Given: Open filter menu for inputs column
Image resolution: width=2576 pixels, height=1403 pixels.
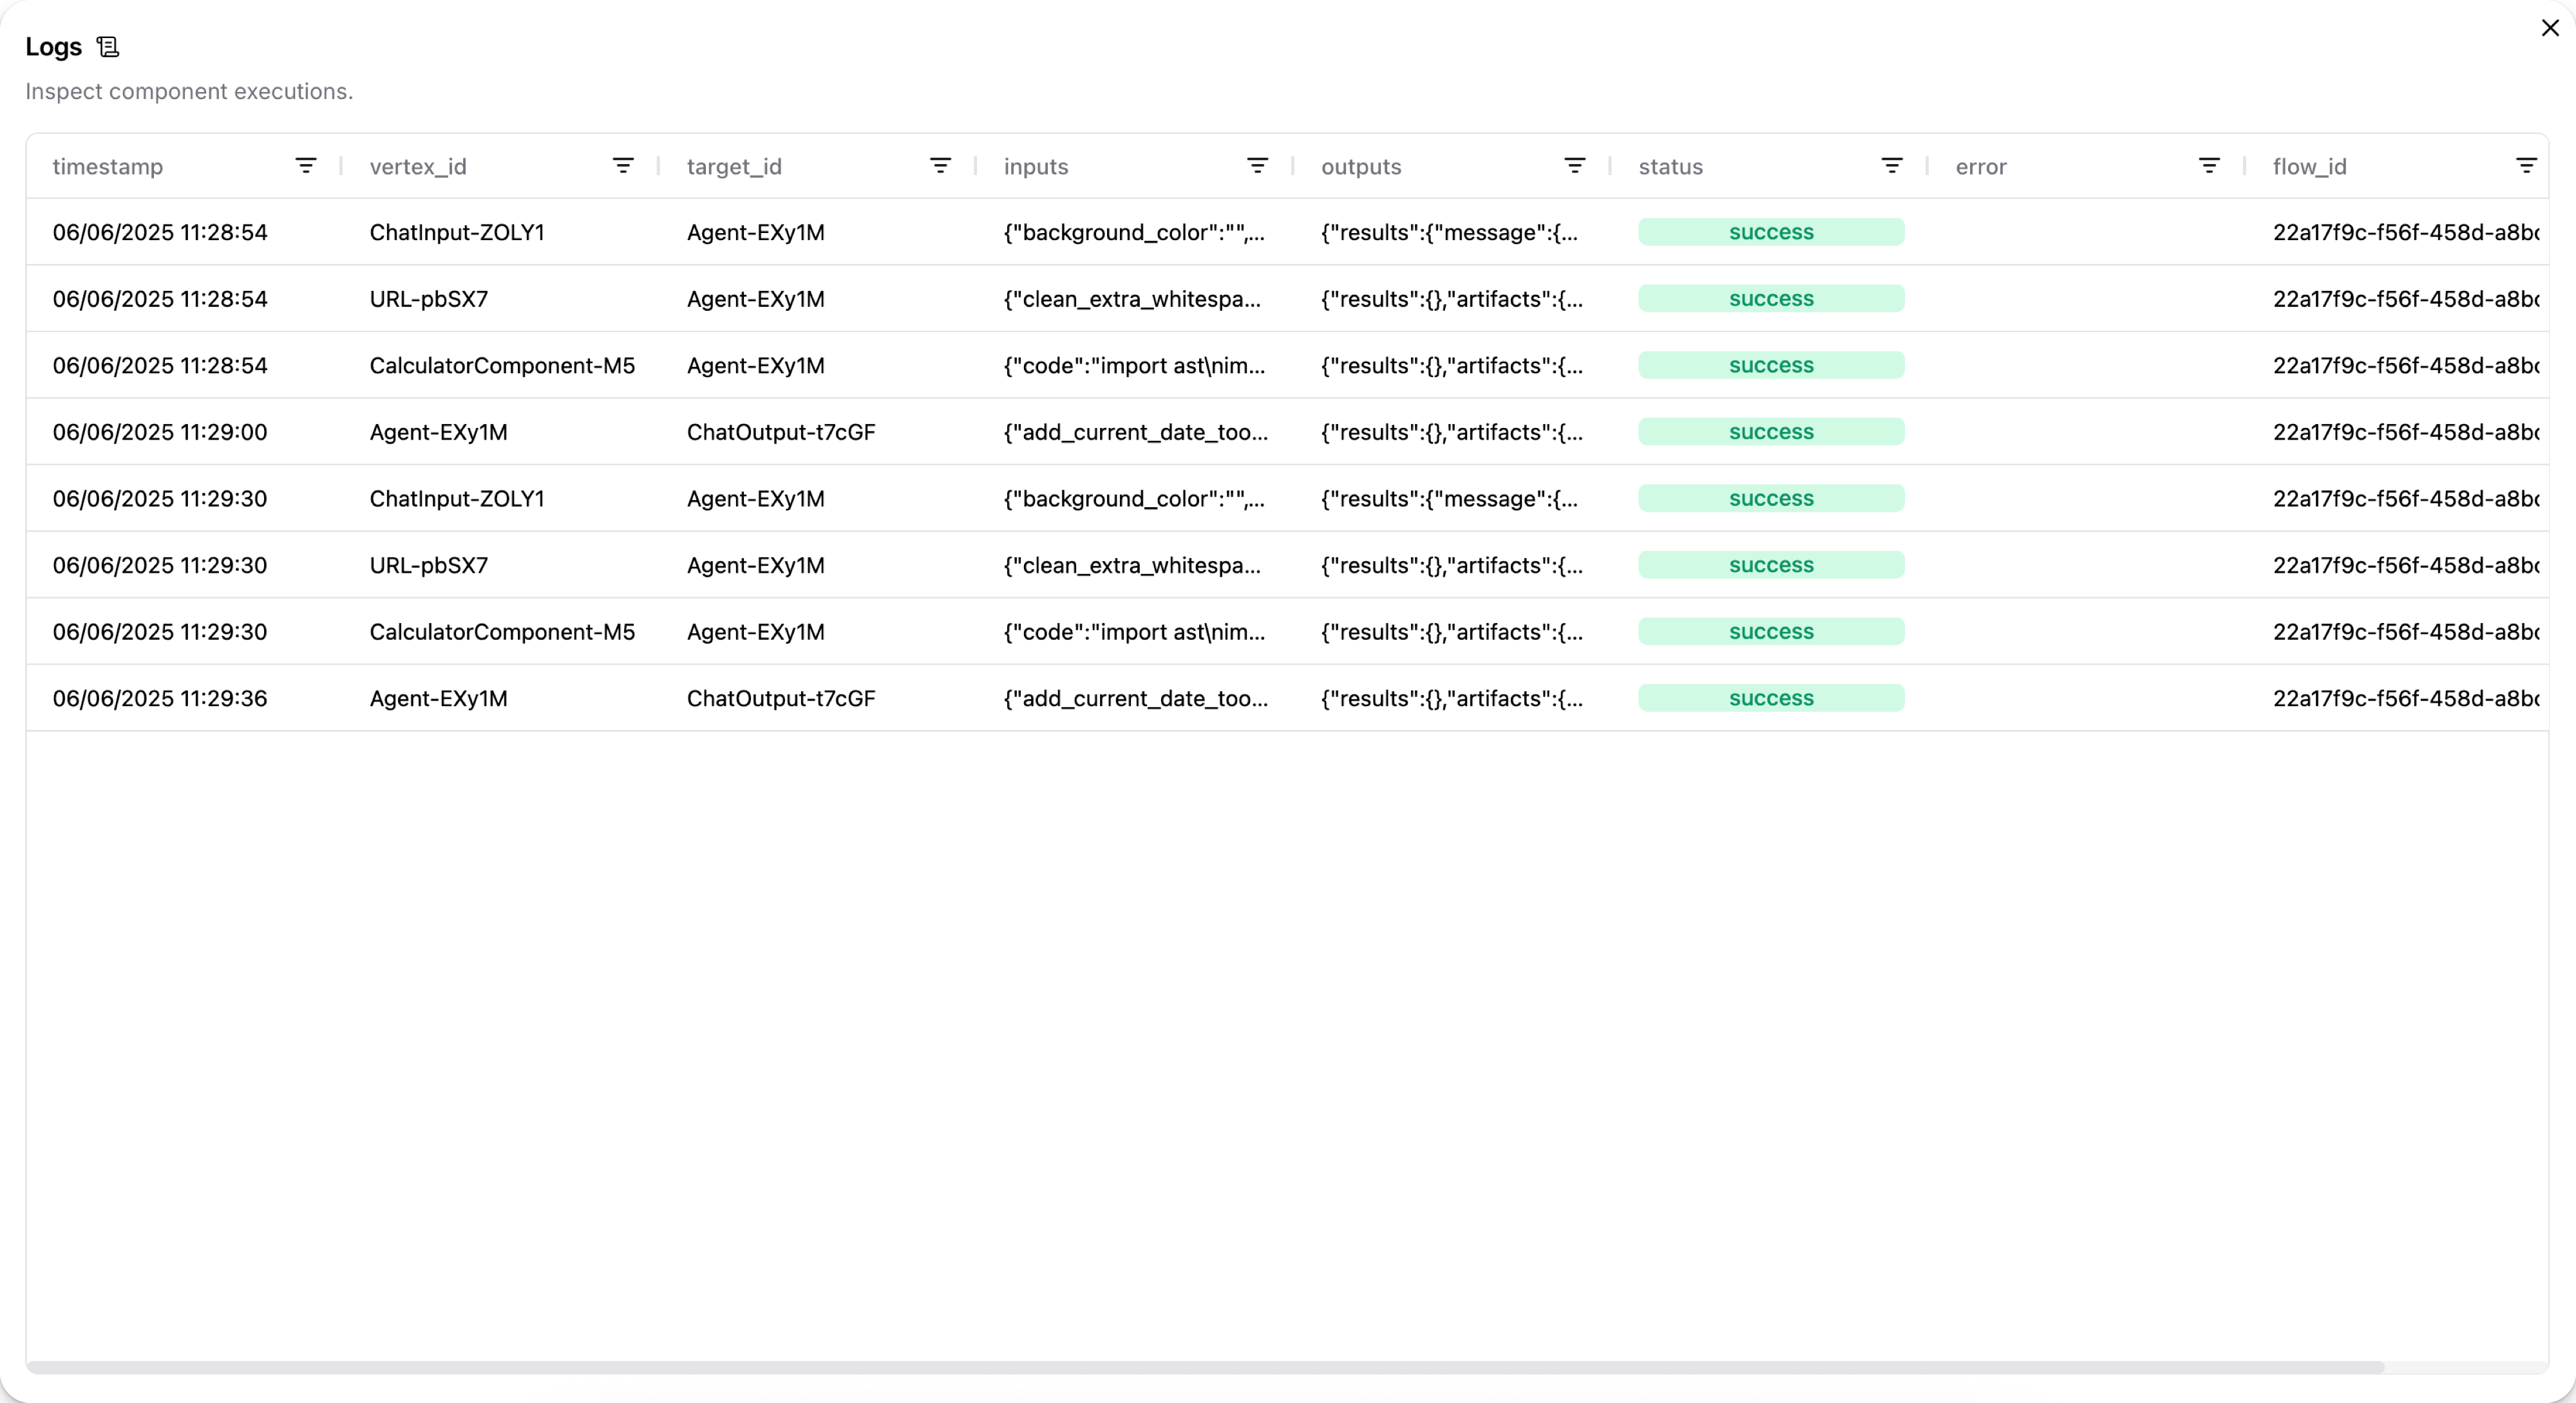Looking at the screenshot, I should coord(1257,166).
